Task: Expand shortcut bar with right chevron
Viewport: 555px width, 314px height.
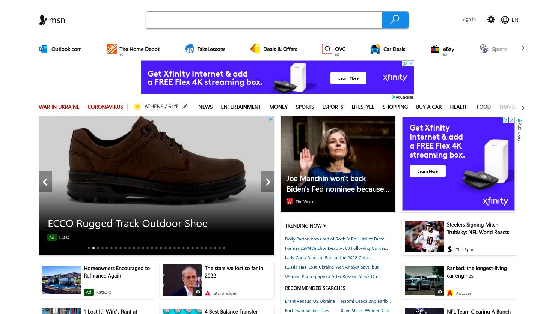Action: point(523,48)
